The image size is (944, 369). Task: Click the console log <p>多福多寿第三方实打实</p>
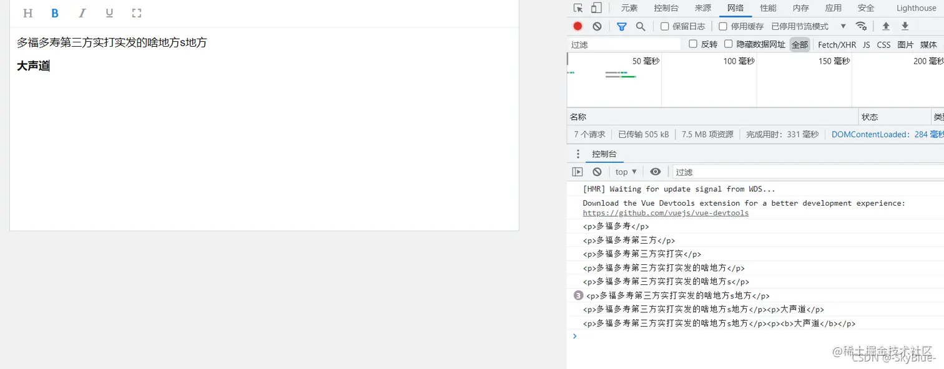(x=642, y=254)
